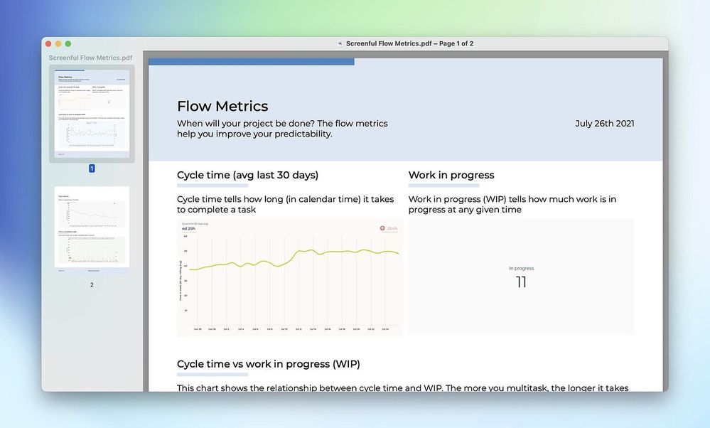Viewport: 710px width, 428px height.
Task: Click the heading 'Cycle time (avg last 30 days)'
Action: [247, 175]
